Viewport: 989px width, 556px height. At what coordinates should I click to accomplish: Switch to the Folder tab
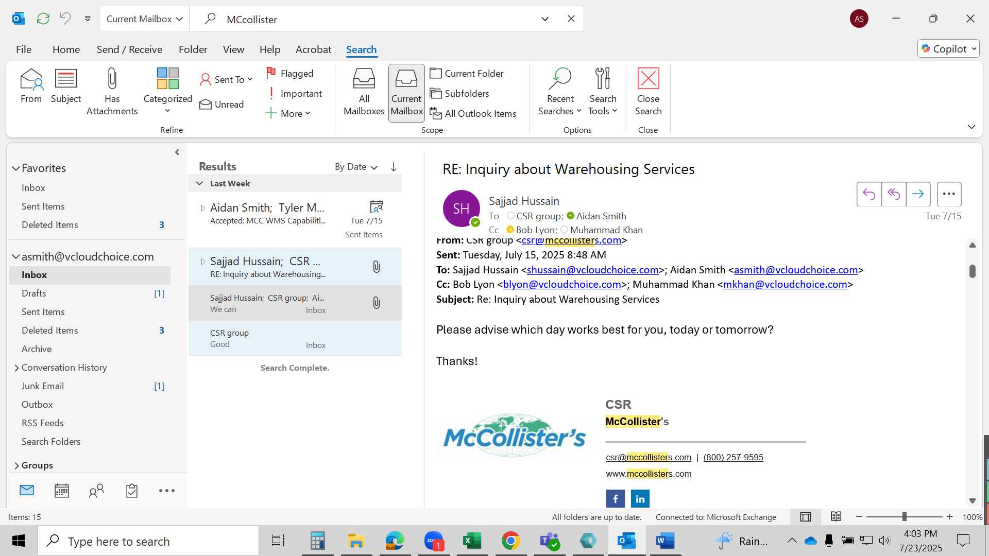tap(193, 49)
